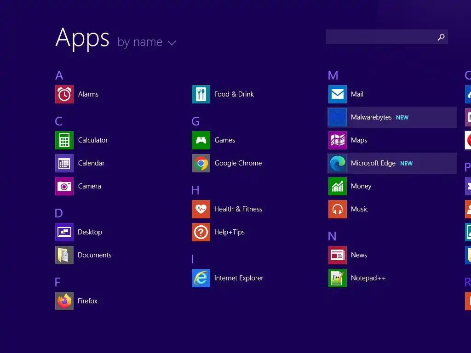Click the letter F group header
Screen dimensions: 471x353
[57, 282]
